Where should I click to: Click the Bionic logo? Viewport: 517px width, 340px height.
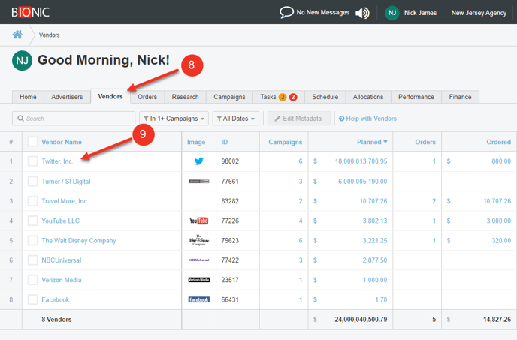pyautogui.click(x=30, y=12)
